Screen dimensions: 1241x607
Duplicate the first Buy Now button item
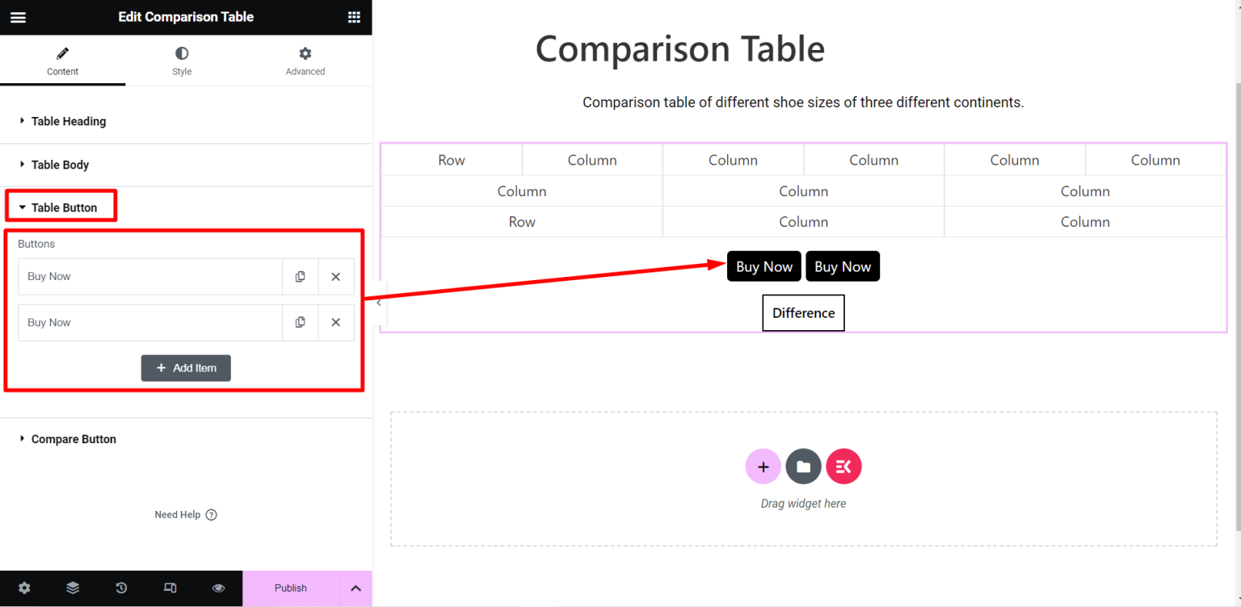(300, 276)
